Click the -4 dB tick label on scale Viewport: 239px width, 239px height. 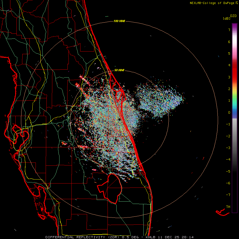tap(228, 160)
